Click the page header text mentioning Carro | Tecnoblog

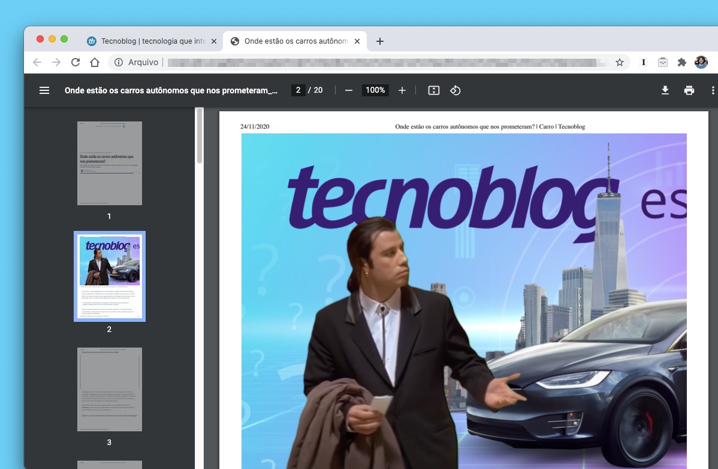490,127
